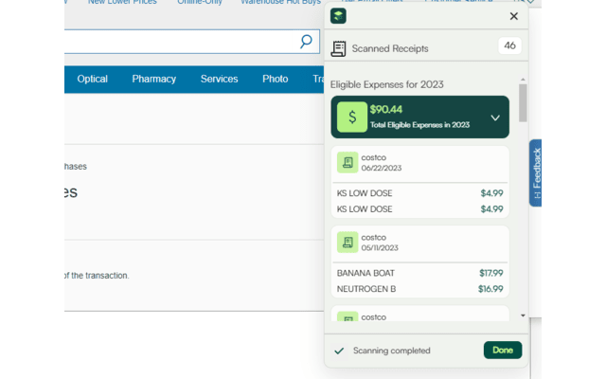Select the BANANA BOAT item row
The image size is (606, 379).
click(419, 273)
